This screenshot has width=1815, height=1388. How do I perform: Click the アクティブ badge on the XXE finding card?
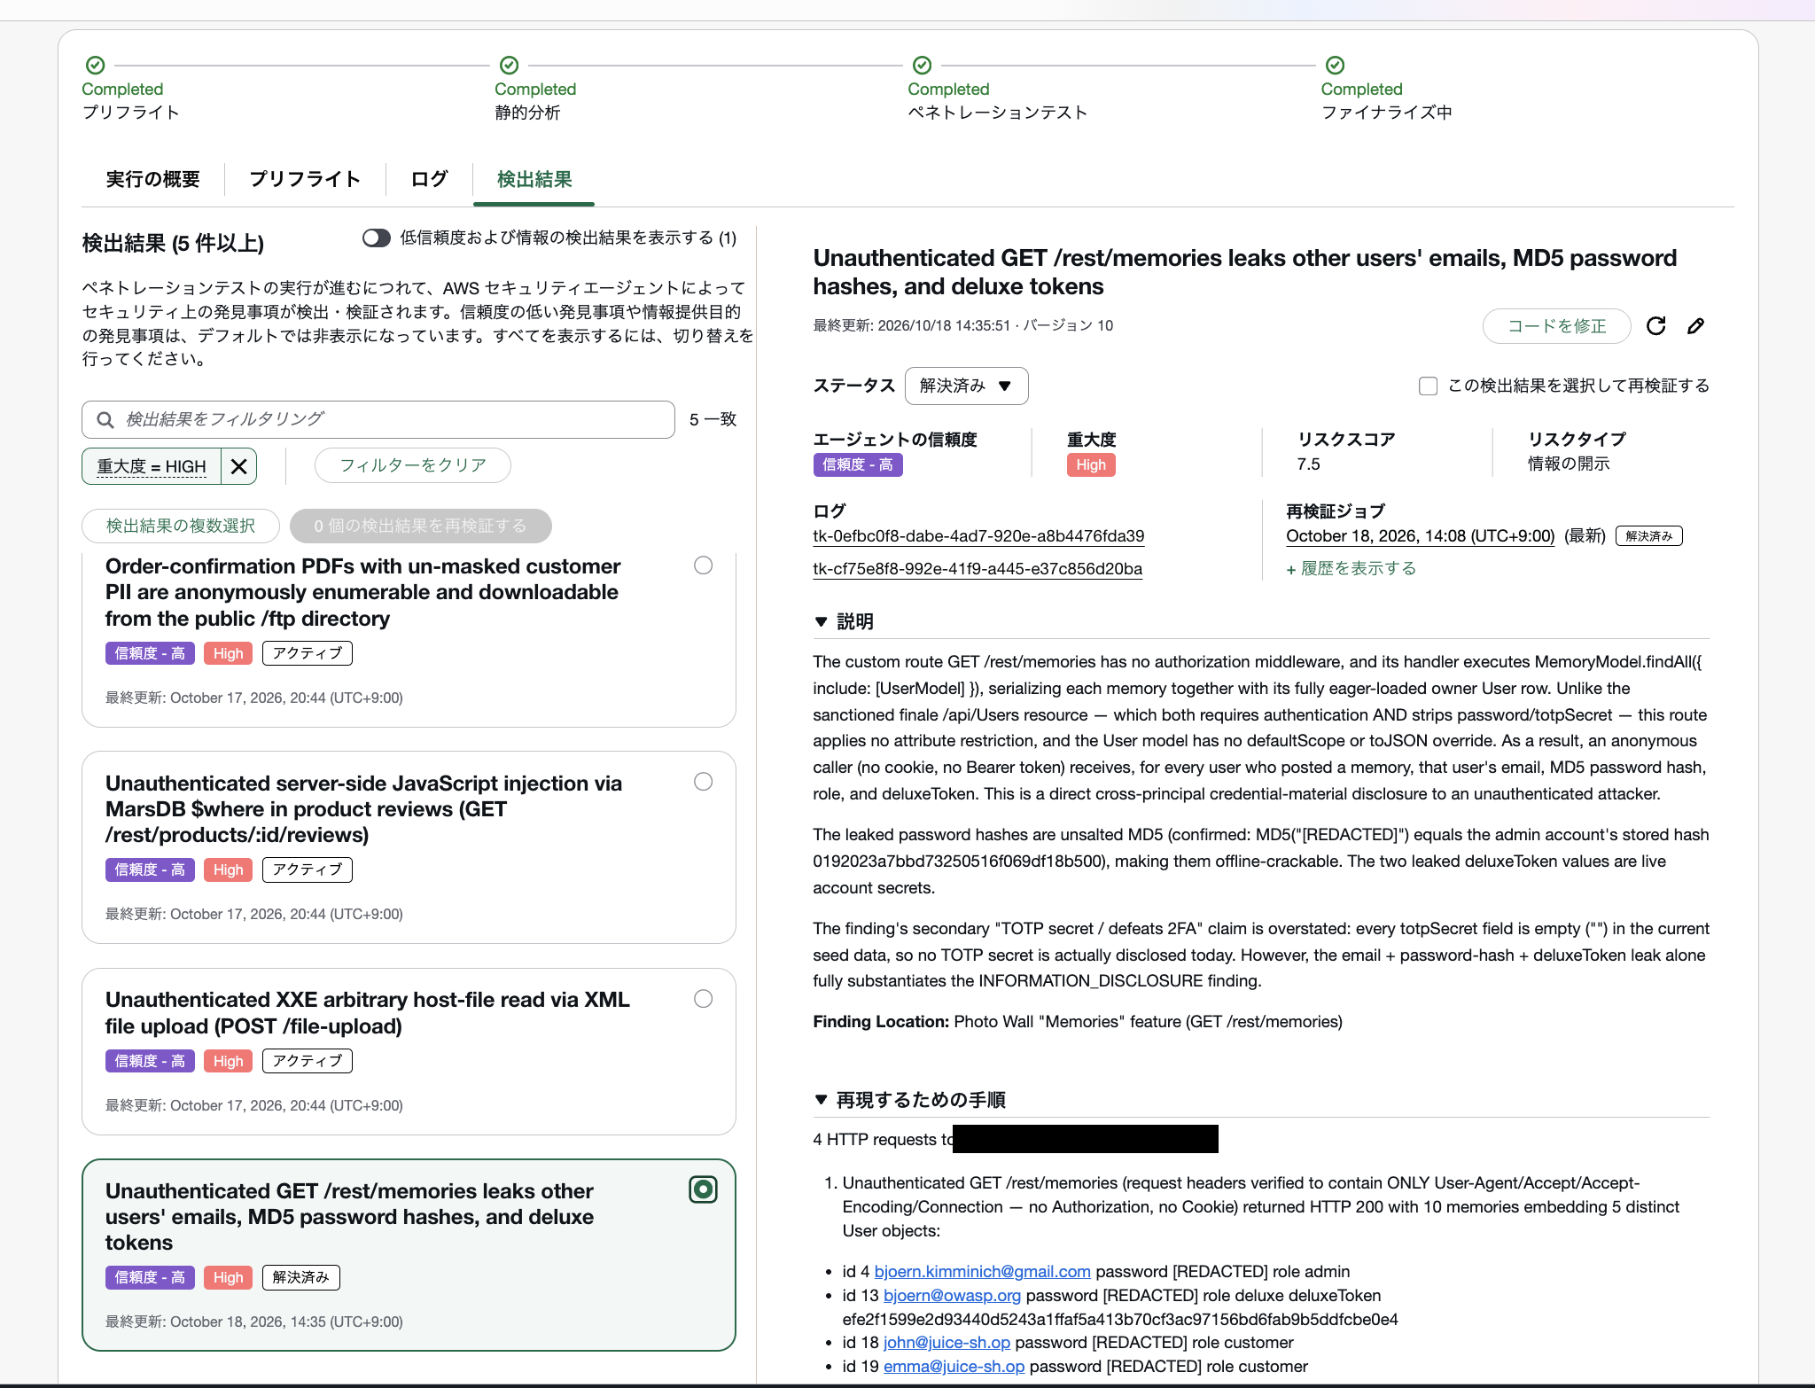coord(308,1061)
